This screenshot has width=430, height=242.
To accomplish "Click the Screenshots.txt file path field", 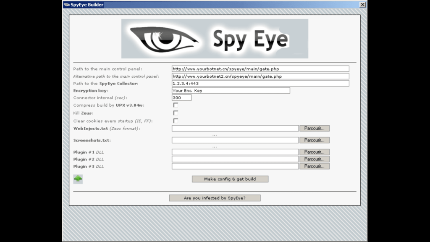I will pyautogui.click(x=235, y=140).
